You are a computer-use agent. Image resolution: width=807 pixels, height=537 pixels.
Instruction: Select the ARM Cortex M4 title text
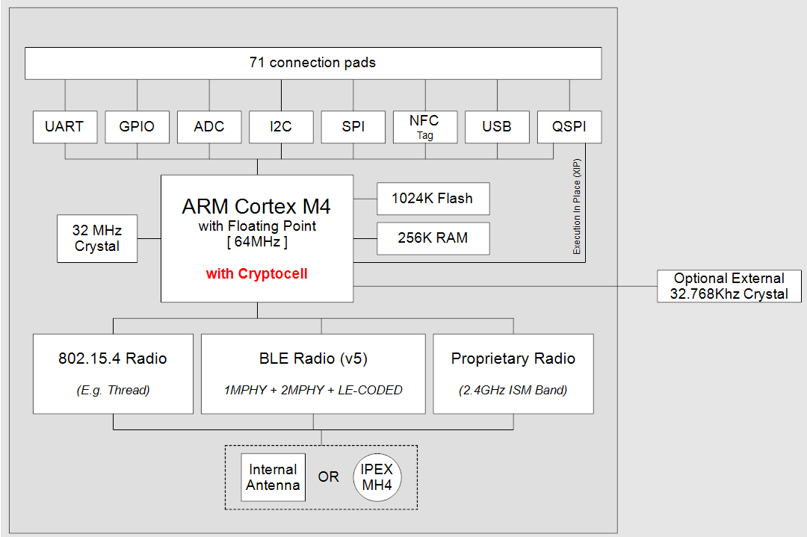coord(256,205)
